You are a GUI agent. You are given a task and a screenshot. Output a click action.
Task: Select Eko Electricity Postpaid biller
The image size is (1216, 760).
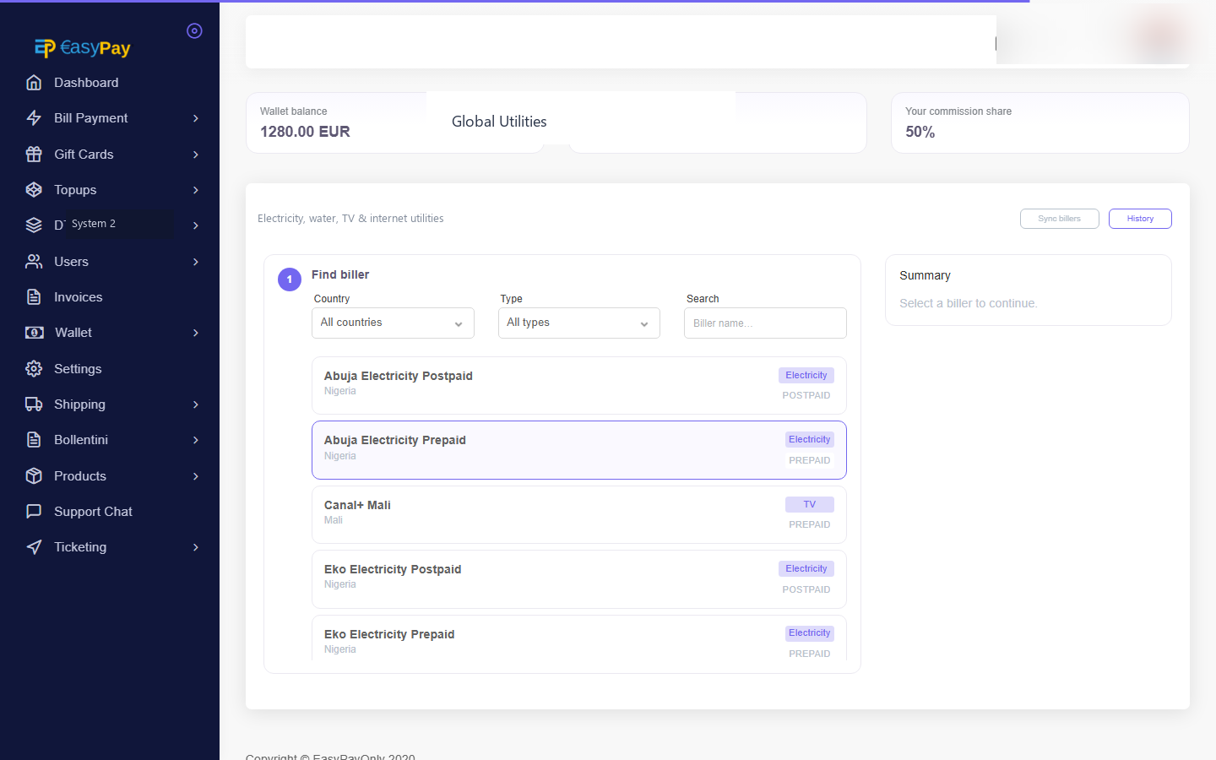tap(579, 579)
